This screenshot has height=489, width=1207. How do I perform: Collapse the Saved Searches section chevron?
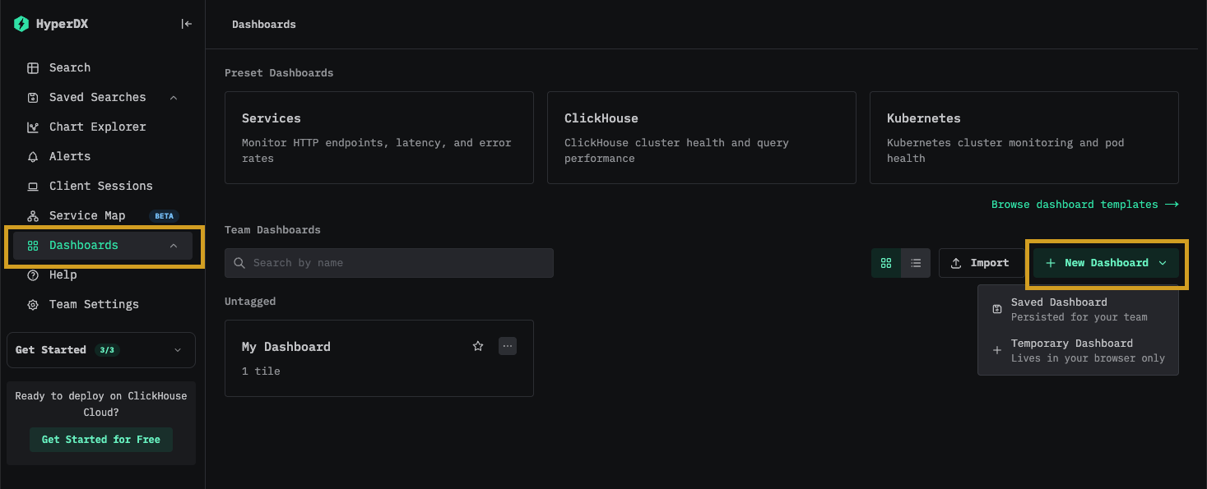173,98
